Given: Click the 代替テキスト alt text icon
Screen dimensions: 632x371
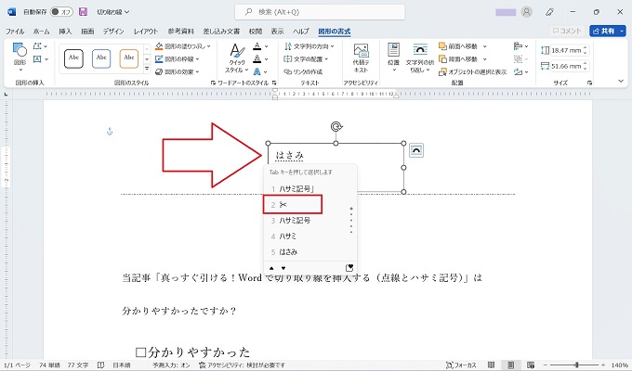Looking at the screenshot, I should pyautogui.click(x=361, y=58).
